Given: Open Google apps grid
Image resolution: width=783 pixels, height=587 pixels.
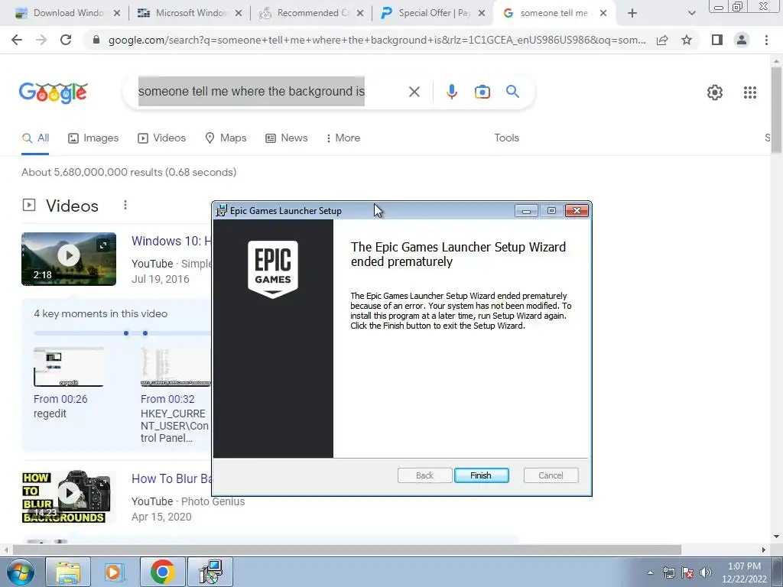Looking at the screenshot, I should 749,92.
